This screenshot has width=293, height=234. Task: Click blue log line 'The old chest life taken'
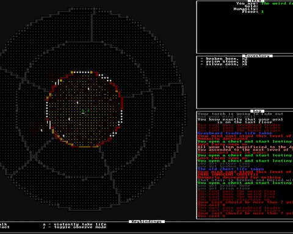(x=231, y=169)
